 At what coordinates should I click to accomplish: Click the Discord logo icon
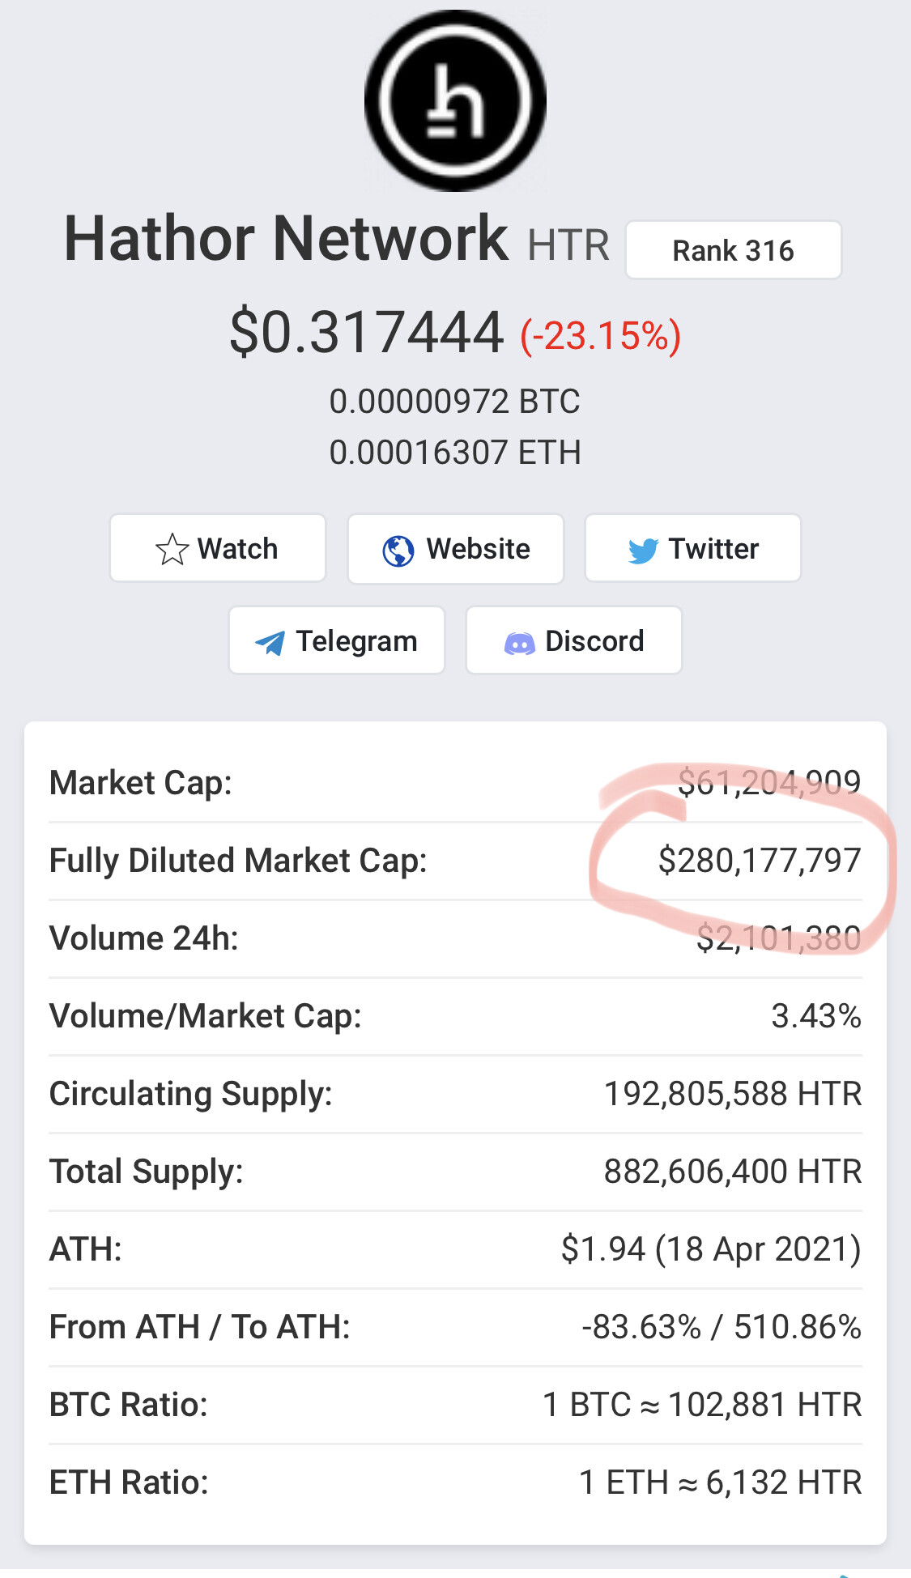pyautogui.click(x=519, y=643)
